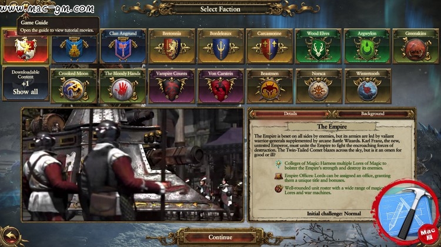Viewport: 441px width, 247px height.
Task: Select the Crooked Moon faction
Action: [73, 86]
